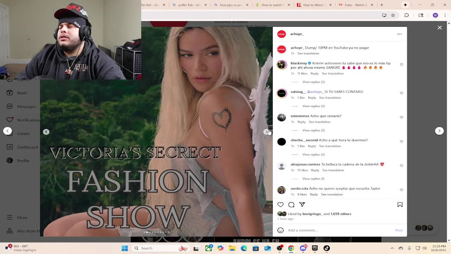
Task: Go to the previous Instagram post arrow
Action: (x=7, y=131)
